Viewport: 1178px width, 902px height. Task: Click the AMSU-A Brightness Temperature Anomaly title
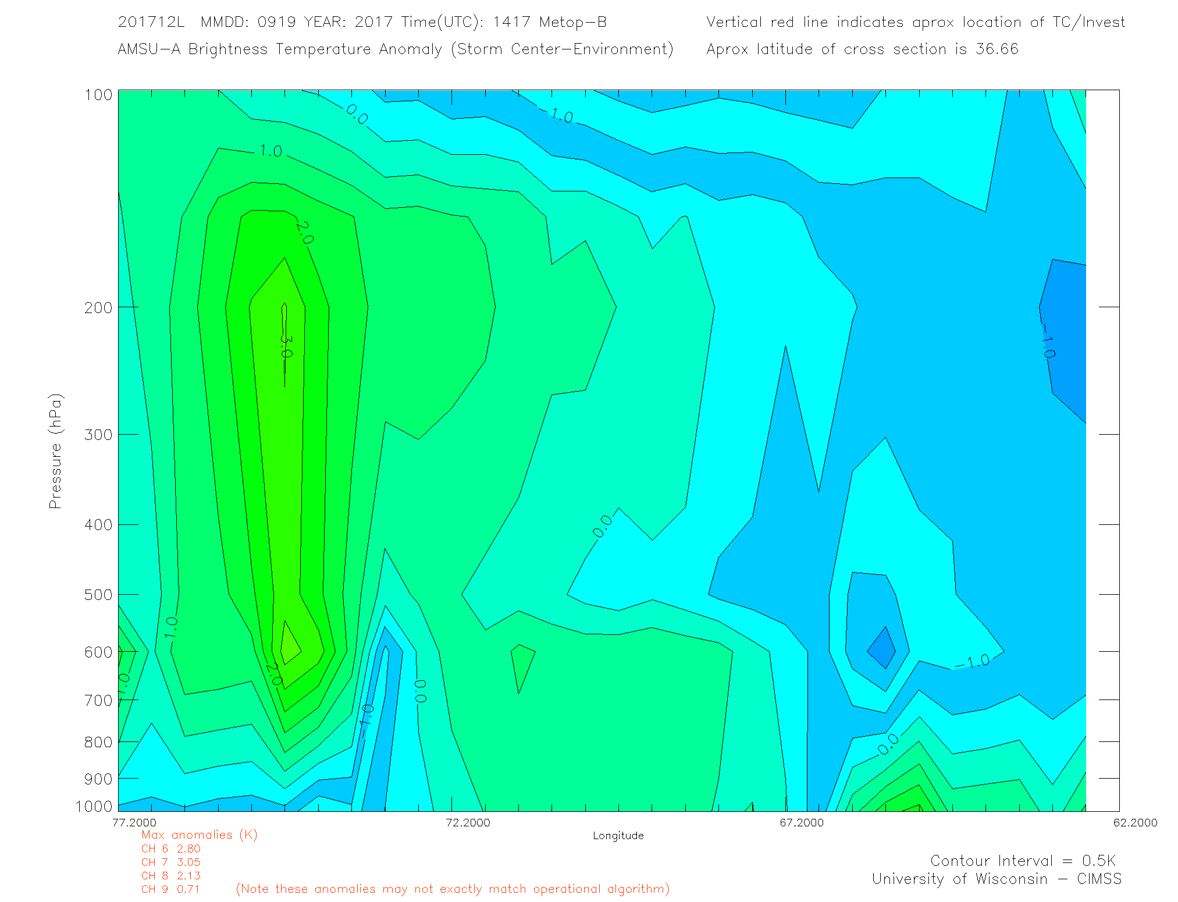[396, 49]
